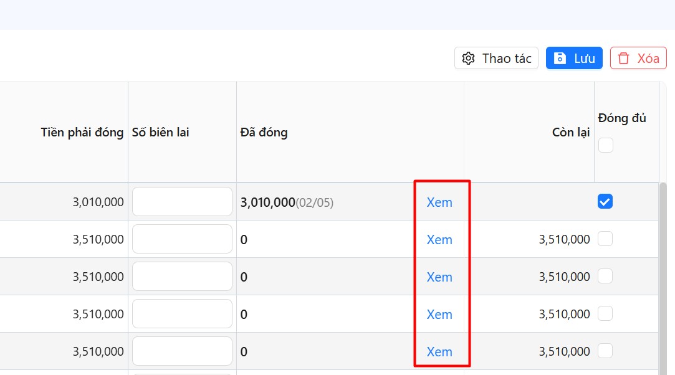Uncheck the checked Đóng đủ box in first row
Viewport: 675px width, 375px height.
click(x=605, y=201)
